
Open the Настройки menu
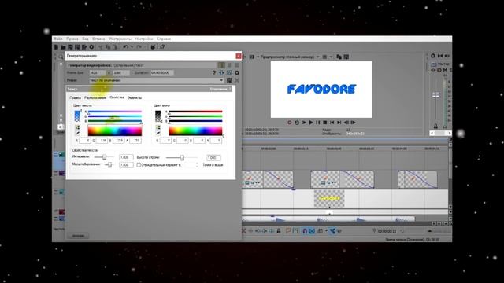[x=144, y=39]
